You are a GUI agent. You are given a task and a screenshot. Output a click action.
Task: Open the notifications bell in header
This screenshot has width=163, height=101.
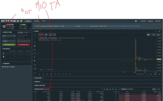136,21
